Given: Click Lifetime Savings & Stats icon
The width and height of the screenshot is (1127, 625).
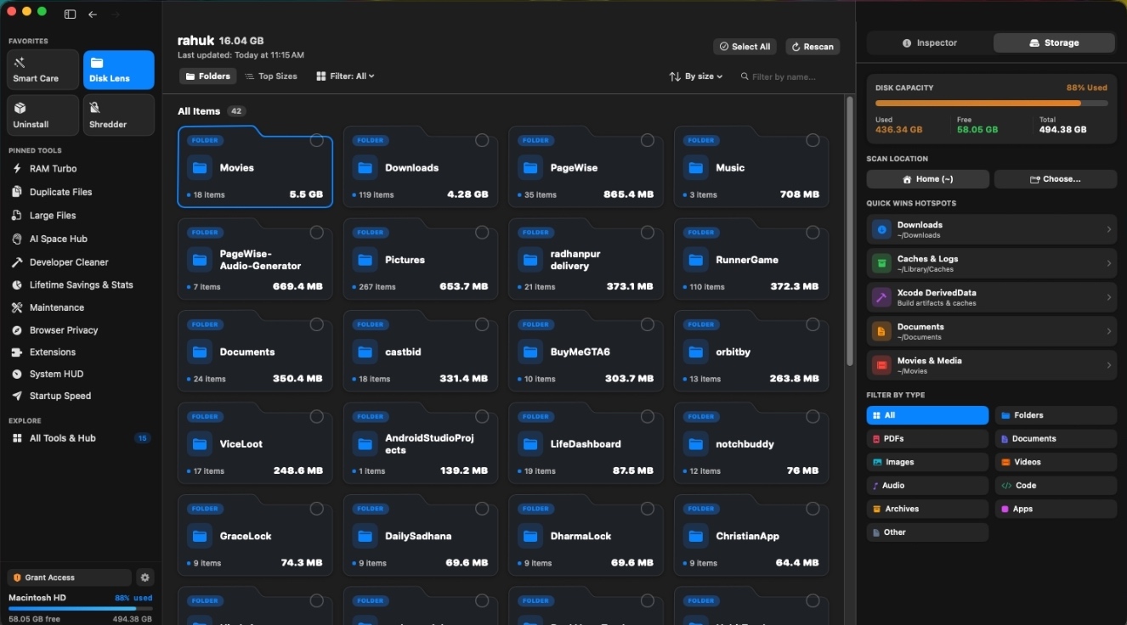Looking at the screenshot, I should [17, 285].
